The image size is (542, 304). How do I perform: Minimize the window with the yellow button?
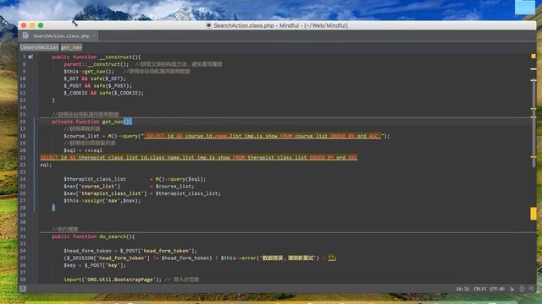click(32, 25)
